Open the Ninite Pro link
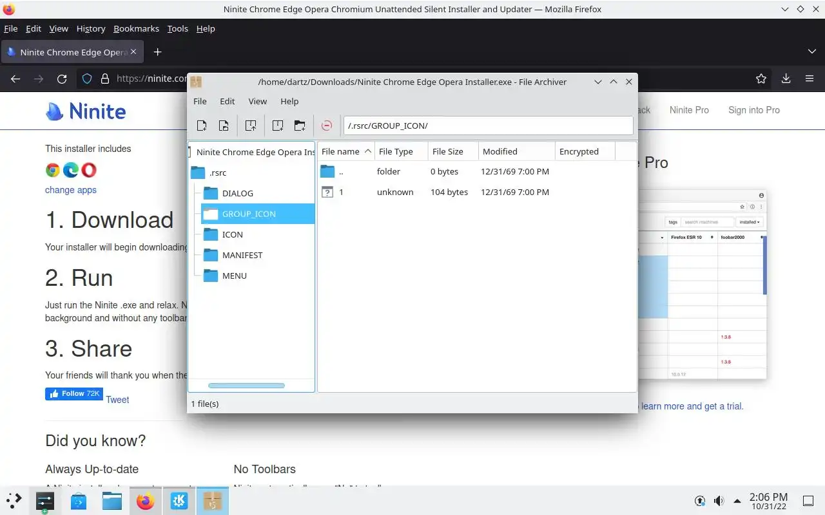Image resolution: width=825 pixels, height=515 pixels. 689,110
